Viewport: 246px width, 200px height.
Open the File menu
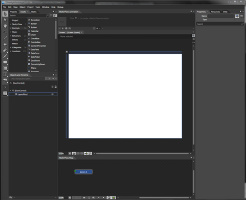tap(4, 7)
